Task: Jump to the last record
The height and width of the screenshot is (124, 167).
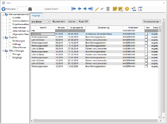Action: click(x=91, y=9)
